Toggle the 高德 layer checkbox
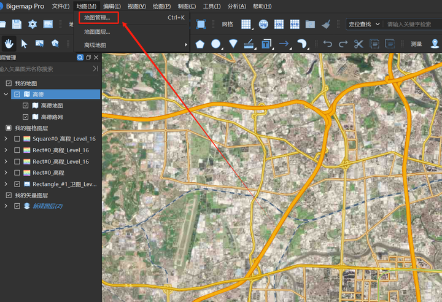Screen dimensions: 442x302 17,95
